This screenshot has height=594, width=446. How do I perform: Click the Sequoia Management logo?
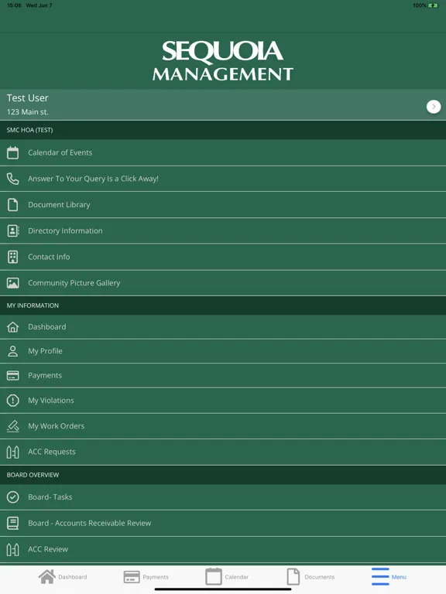tap(223, 60)
